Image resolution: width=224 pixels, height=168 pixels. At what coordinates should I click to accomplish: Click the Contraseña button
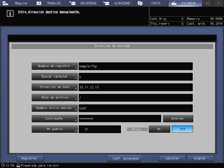pyautogui.click(x=55, y=119)
